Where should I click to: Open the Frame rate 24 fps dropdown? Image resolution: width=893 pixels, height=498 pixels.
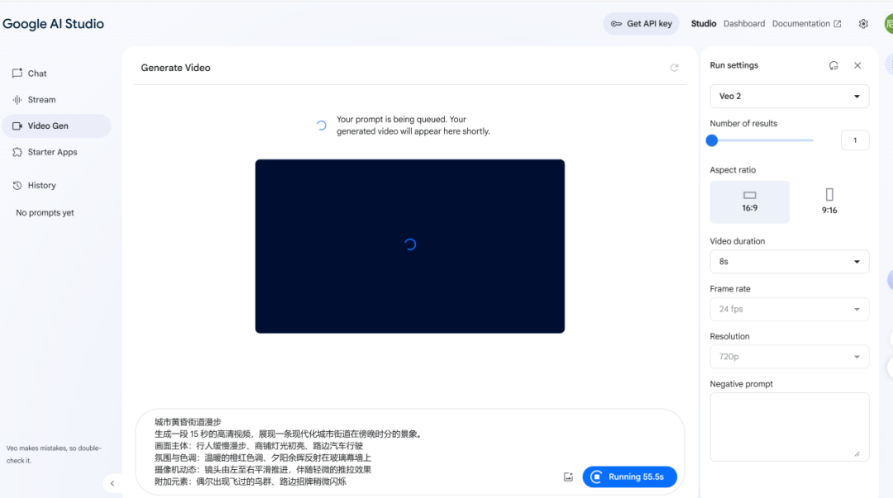pos(790,309)
